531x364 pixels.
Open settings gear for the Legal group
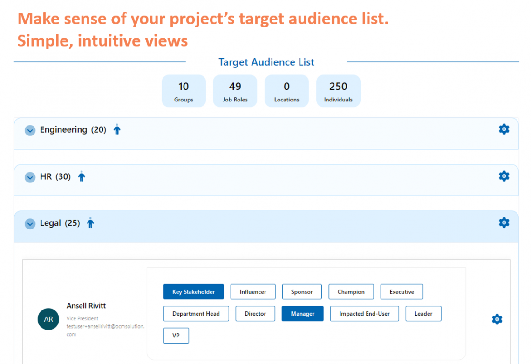pos(504,223)
